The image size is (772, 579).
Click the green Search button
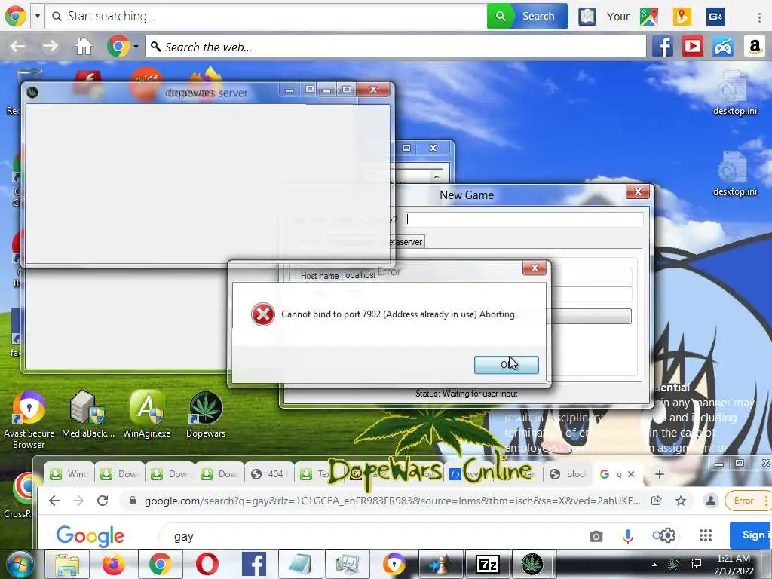point(527,17)
